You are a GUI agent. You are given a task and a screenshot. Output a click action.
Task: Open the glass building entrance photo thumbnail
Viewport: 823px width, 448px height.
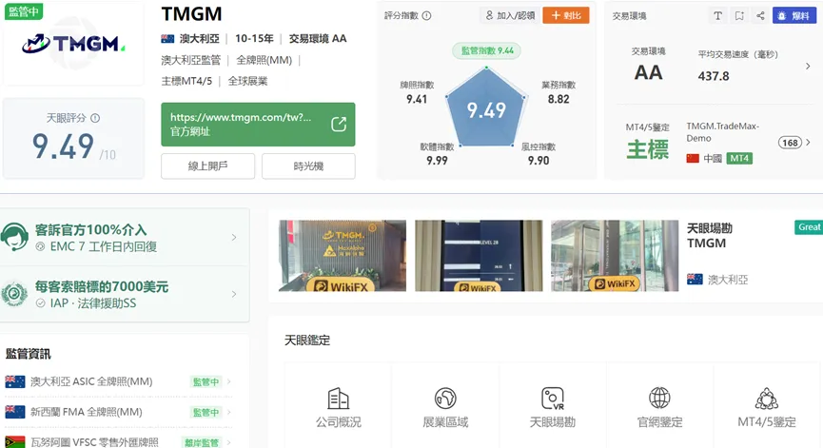615,256
